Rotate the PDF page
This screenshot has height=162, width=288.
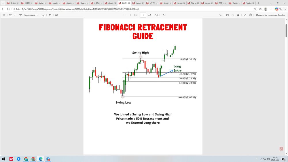pos(156,15)
